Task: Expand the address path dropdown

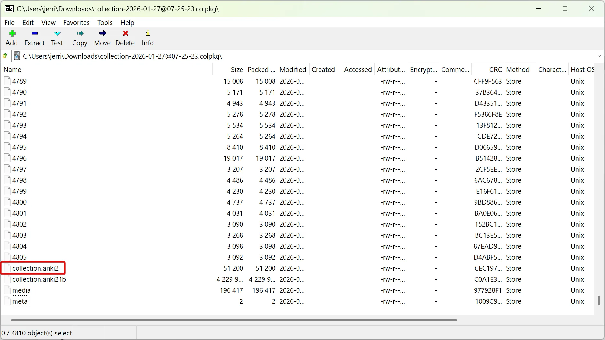Action: [x=599, y=56]
